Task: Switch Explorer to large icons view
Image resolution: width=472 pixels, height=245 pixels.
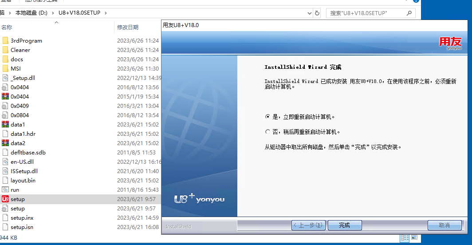Action: [x=414, y=238]
